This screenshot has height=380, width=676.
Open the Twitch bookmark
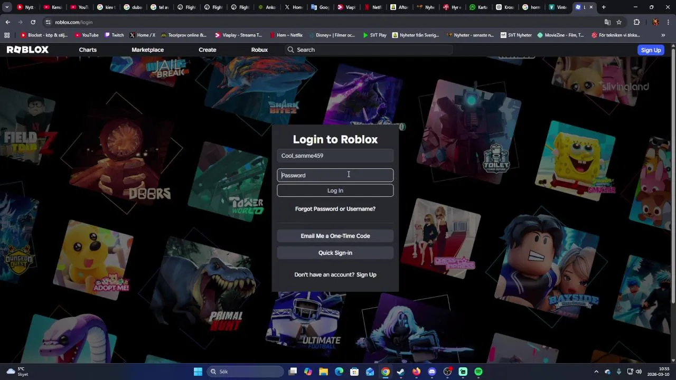click(114, 35)
